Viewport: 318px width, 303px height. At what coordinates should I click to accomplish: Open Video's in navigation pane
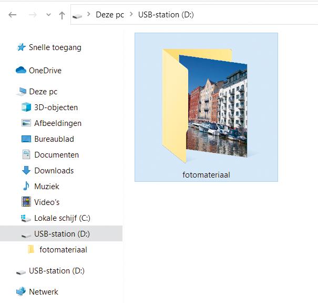pos(47,202)
